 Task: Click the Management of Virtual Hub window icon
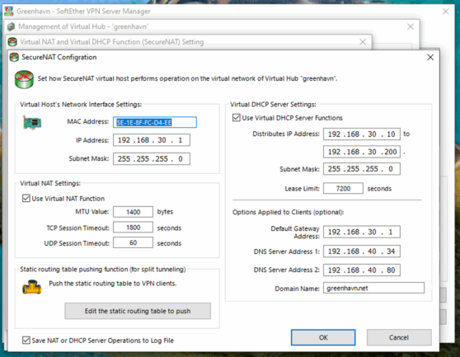click(x=12, y=26)
